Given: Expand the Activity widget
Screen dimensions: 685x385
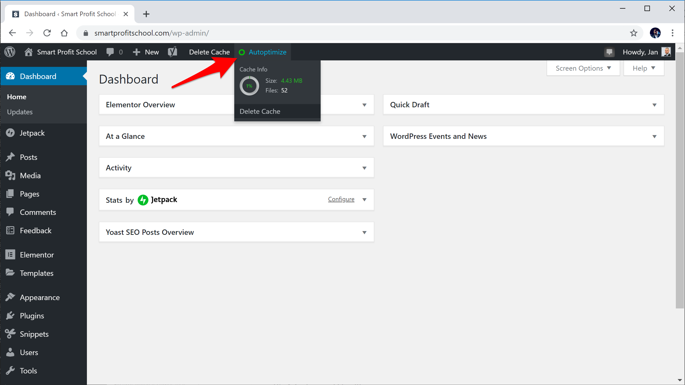Looking at the screenshot, I should [x=364, y=168].
